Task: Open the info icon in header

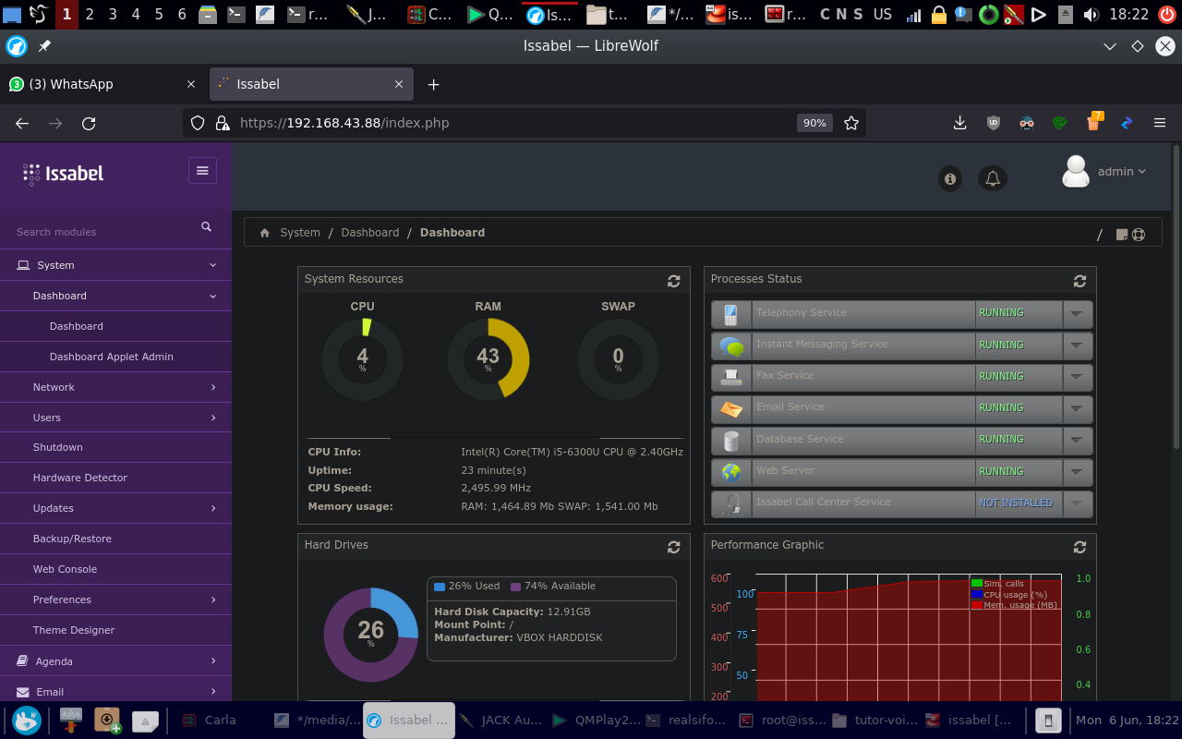Action: click(x=950, y=178)
